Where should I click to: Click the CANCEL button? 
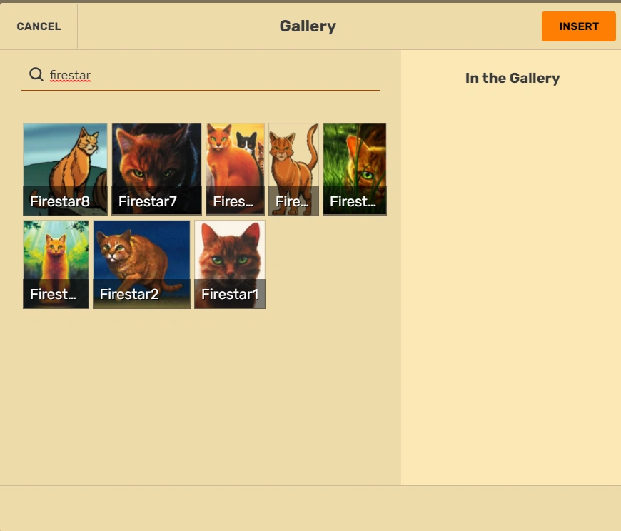[x=39, y=26]
